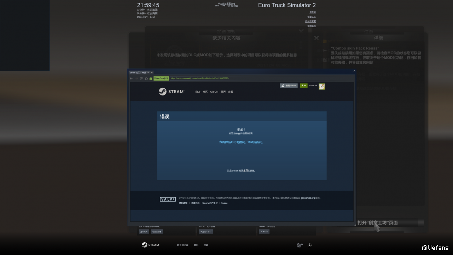
Task: Open the Cookie link in footer
Action: pos(224,203)
